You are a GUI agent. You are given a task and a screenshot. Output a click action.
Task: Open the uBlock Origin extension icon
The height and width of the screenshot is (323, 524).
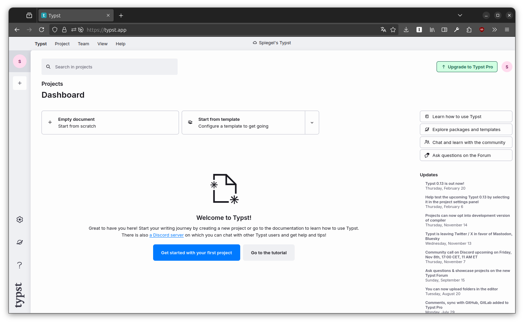click(482, 30)
